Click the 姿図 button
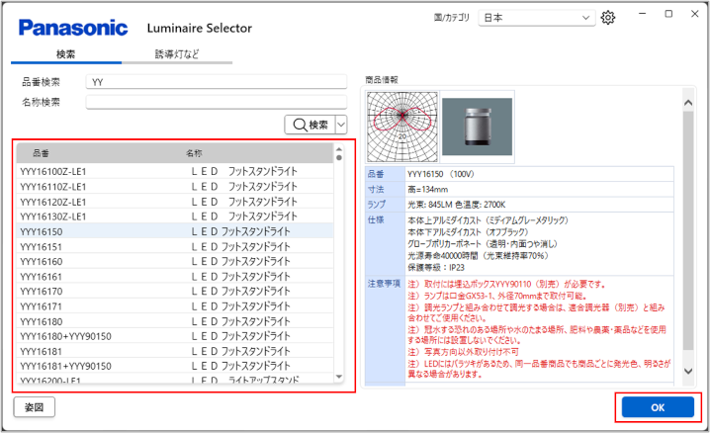Viewport: 710px width, 433px height. 34,406
